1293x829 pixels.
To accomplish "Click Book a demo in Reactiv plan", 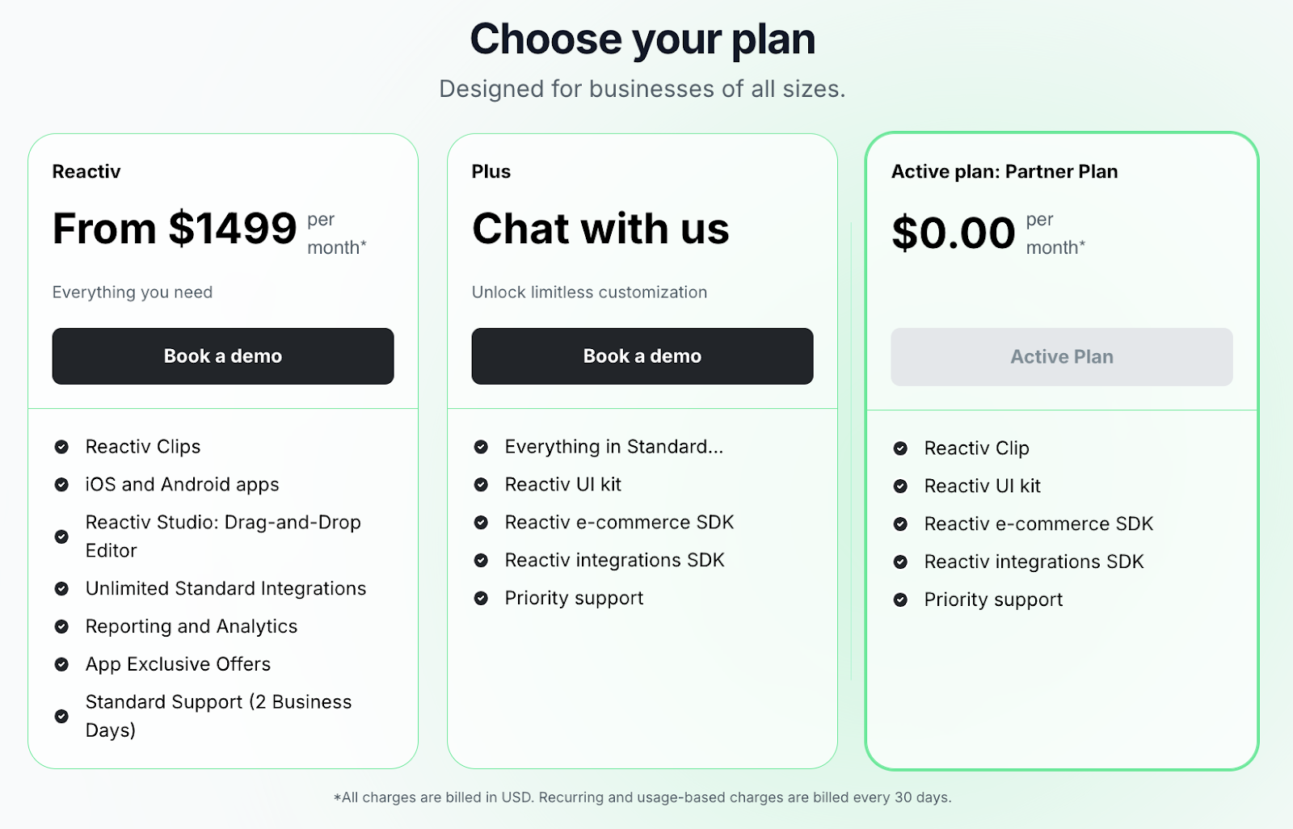I will pos(222,356).
